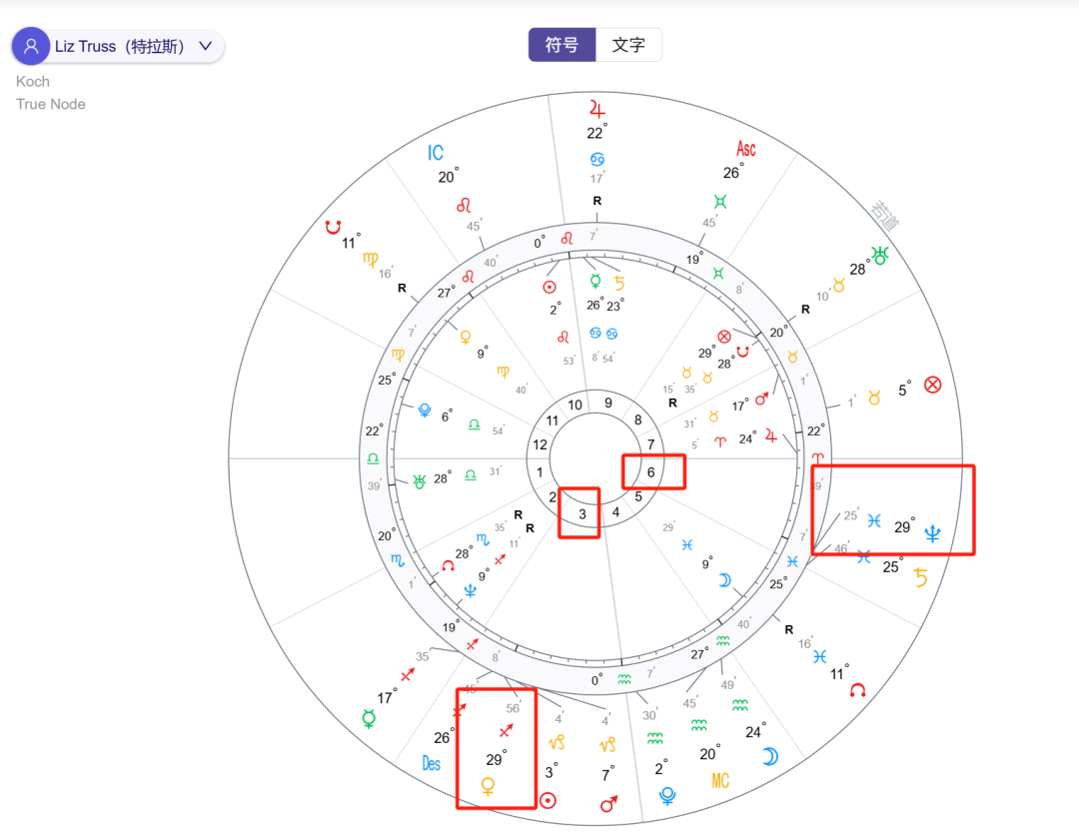1079x838 pixels.
Task: Click inner North Node at 28° Scorpio
Action: (x=448, y=565)
